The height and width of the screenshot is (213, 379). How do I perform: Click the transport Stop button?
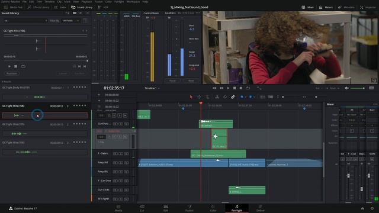235,88
